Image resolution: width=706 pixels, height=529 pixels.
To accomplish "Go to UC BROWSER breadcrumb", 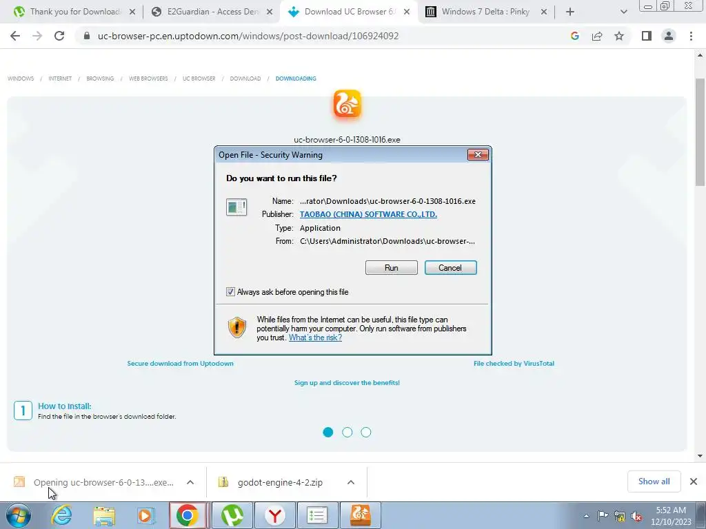I will click(199, 79).
